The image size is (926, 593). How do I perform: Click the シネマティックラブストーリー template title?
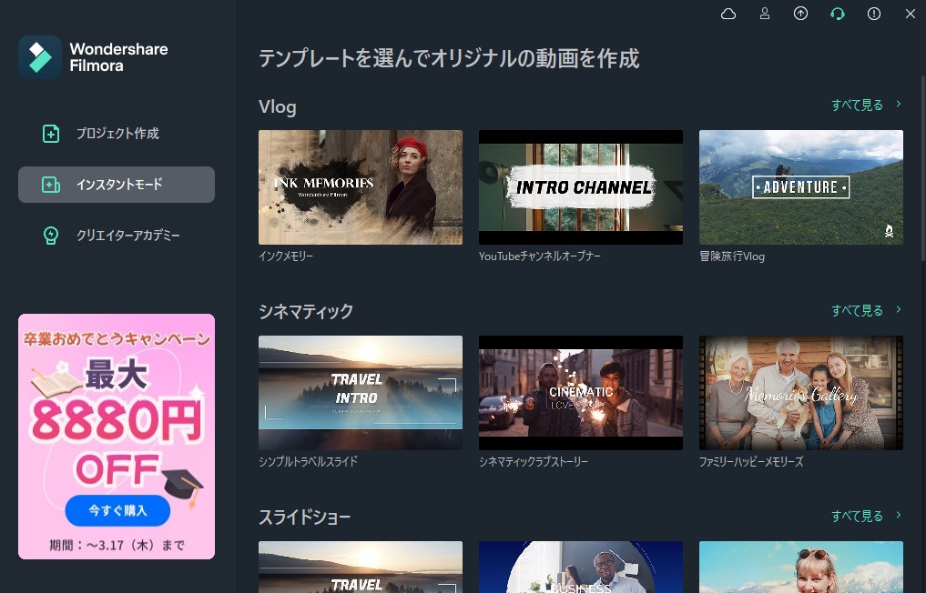(534, 461)
